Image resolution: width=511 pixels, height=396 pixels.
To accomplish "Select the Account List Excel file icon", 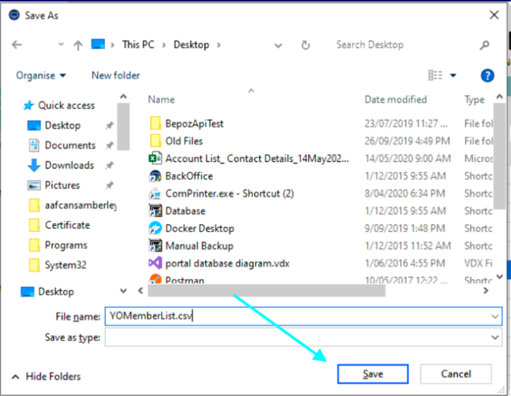I will tap(155, 158).
